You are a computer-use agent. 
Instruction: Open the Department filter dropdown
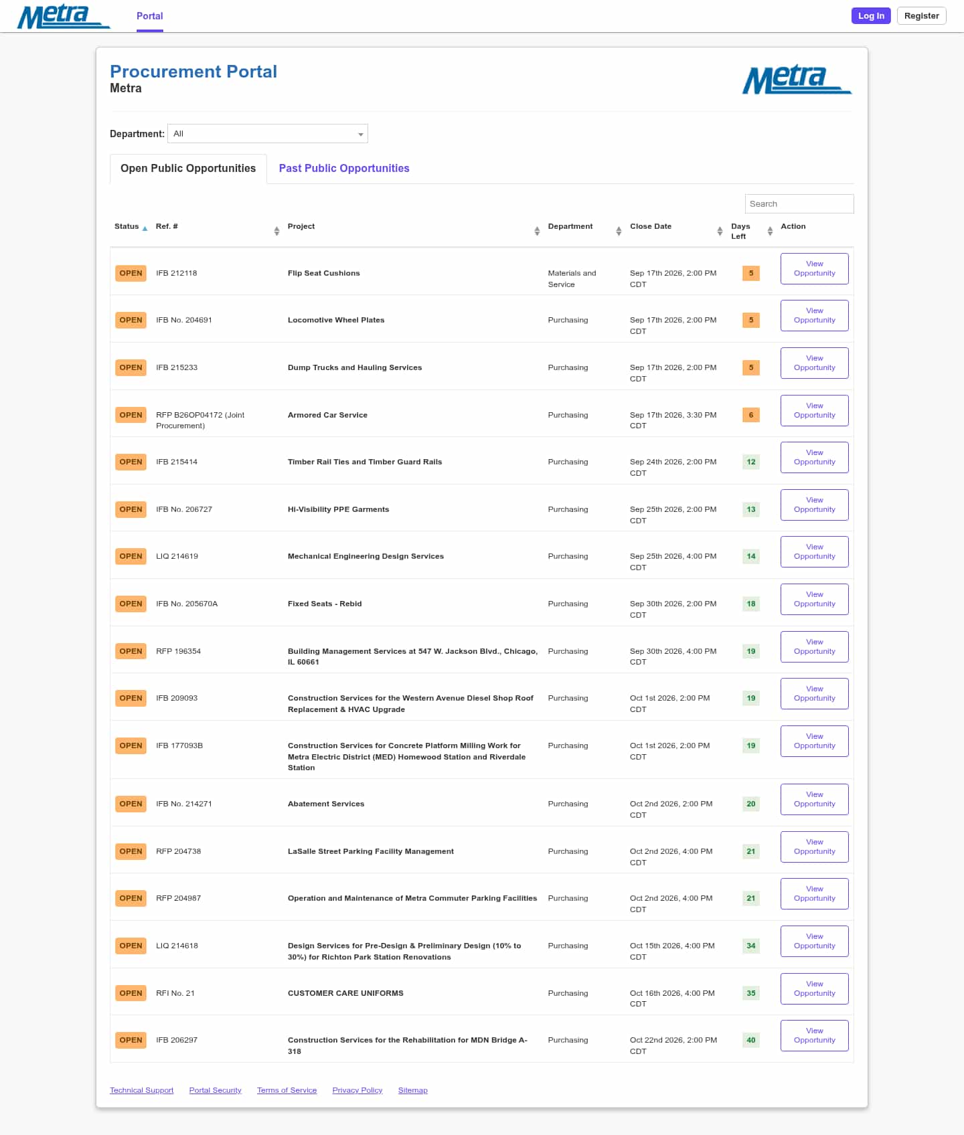point(268,134)
